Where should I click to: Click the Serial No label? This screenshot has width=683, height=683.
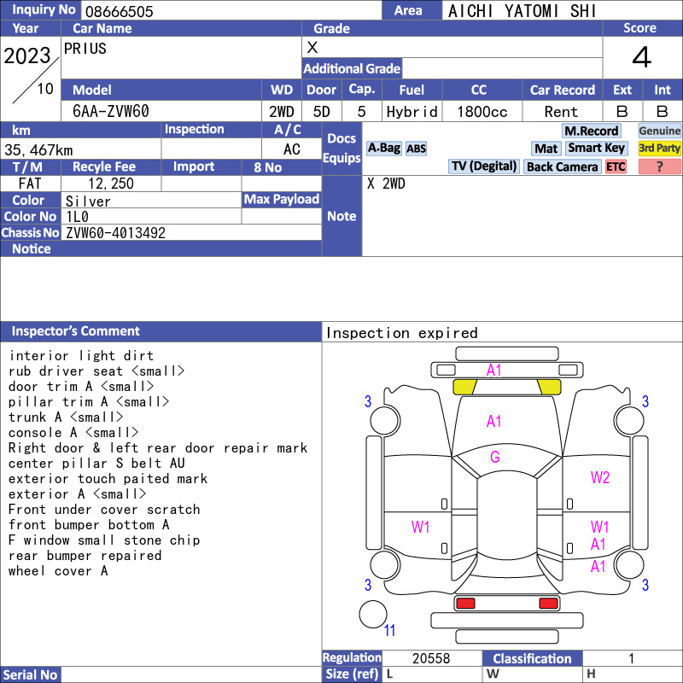tap(31, 674)
